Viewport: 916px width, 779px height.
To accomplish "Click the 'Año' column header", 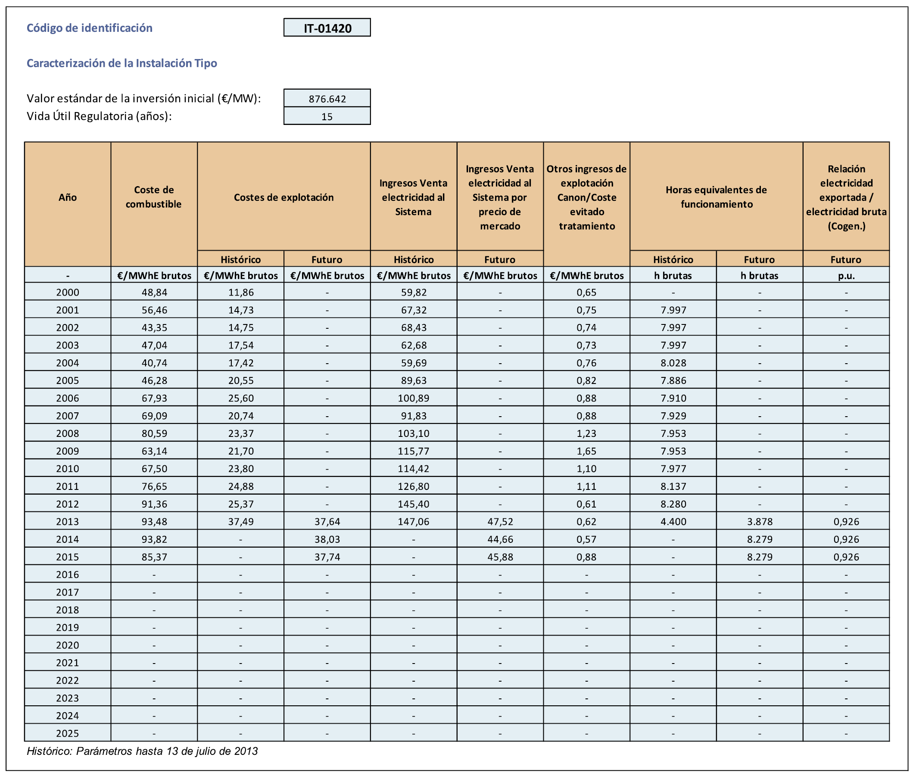I will [x=68, y=204].
